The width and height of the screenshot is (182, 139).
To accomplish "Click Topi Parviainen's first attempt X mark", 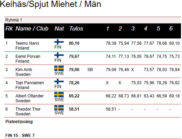I will tap(107, 83).
